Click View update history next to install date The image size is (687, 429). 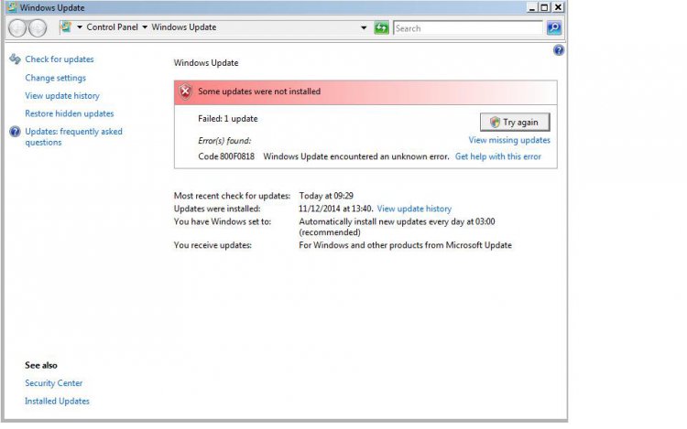pyautogui.click(x=414, y=209)
